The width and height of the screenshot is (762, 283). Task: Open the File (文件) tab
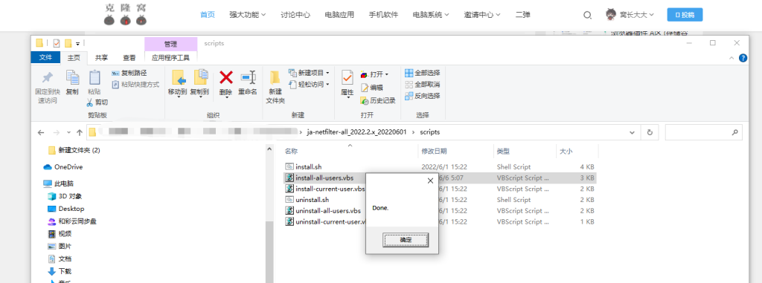click(45, 57)
